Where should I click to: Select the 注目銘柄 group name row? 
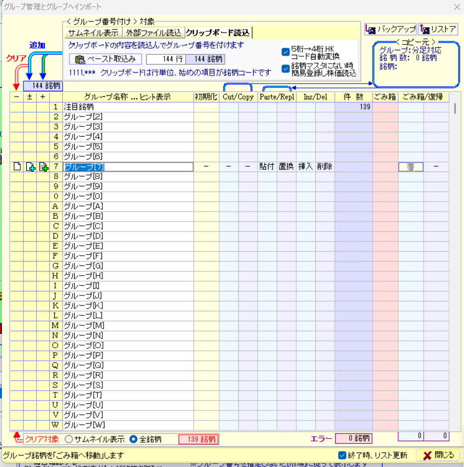click(128, 107)
